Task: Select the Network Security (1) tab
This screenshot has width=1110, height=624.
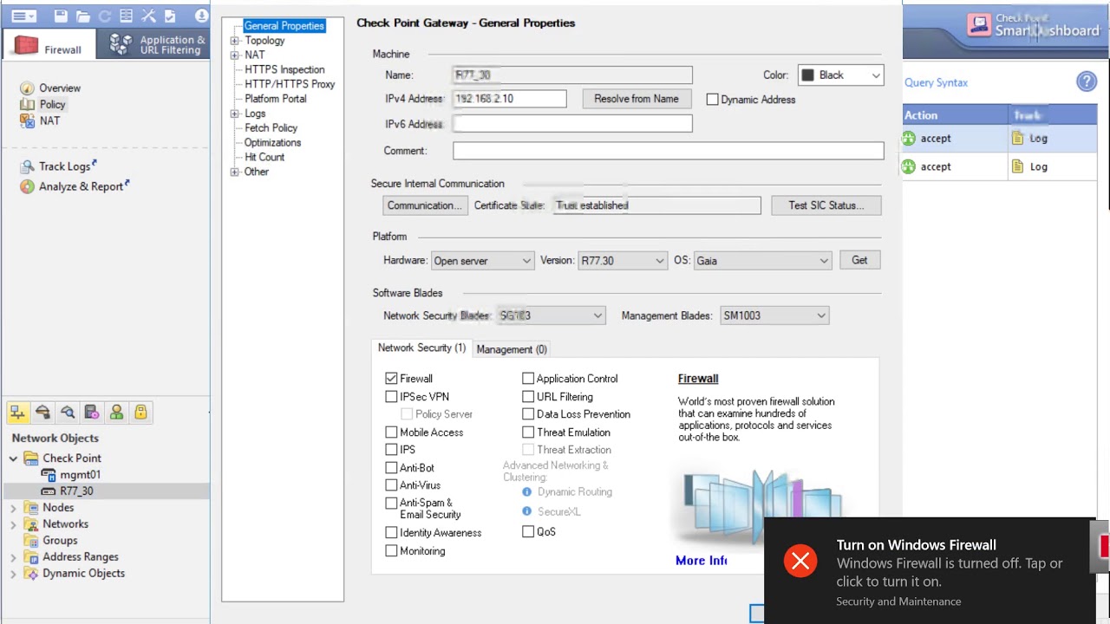Action: point(421,348)
